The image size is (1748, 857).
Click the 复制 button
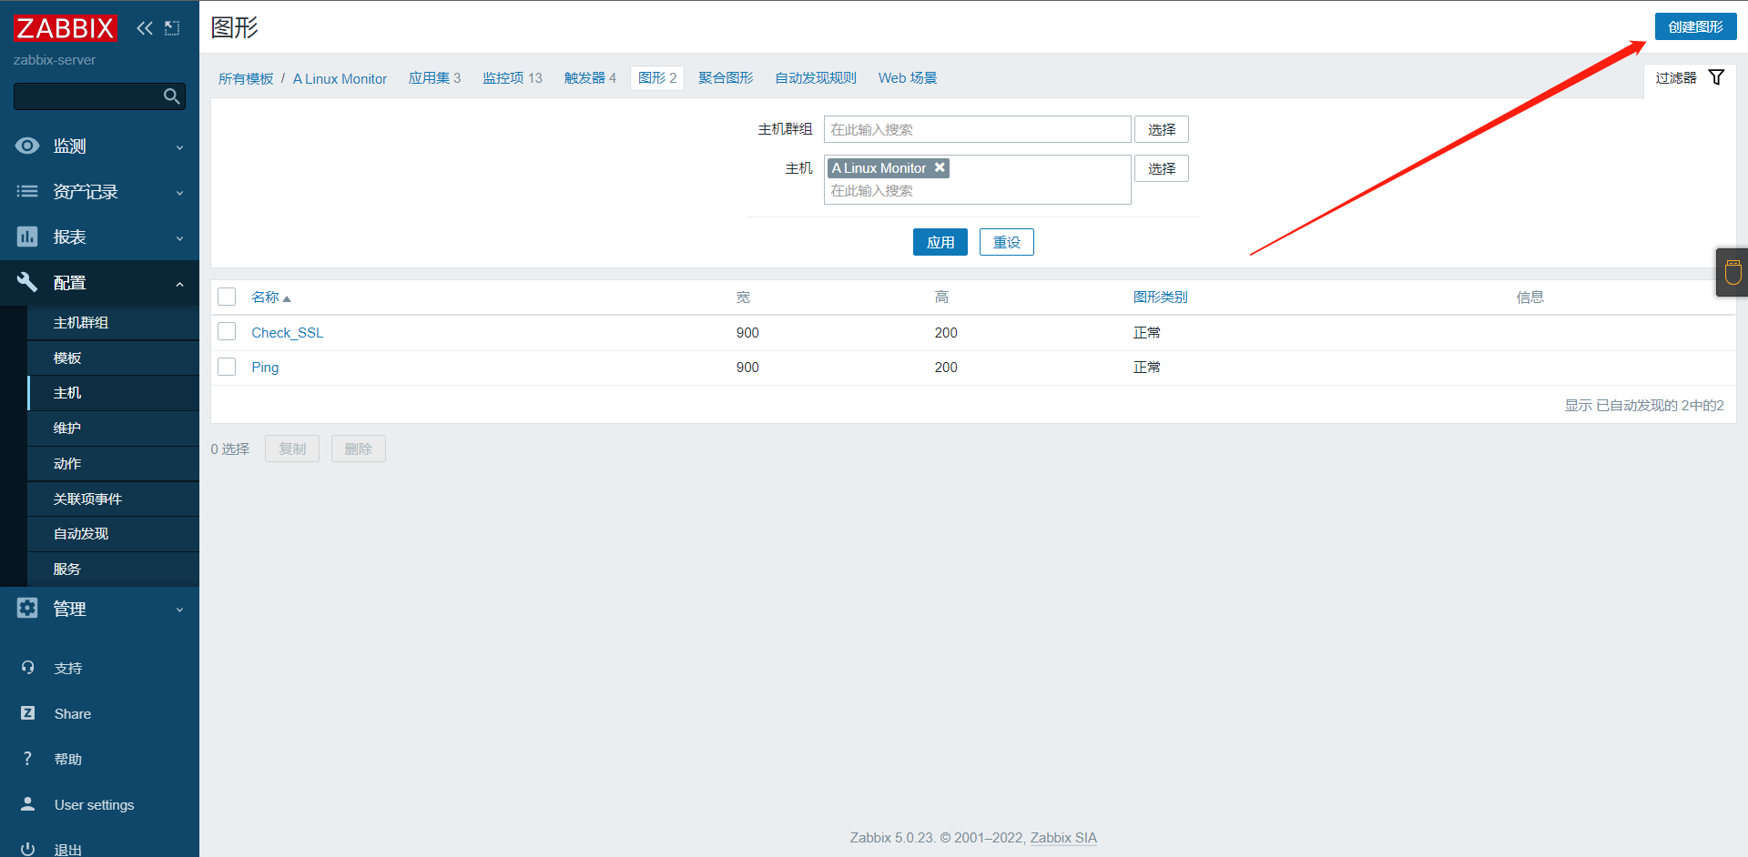(x=292, y=449)
